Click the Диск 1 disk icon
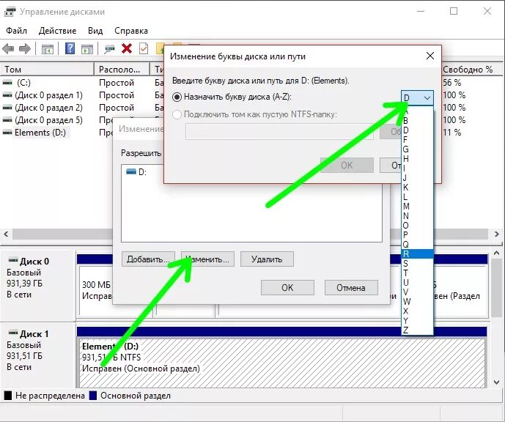The image size is (505, 422). [13, 333]
